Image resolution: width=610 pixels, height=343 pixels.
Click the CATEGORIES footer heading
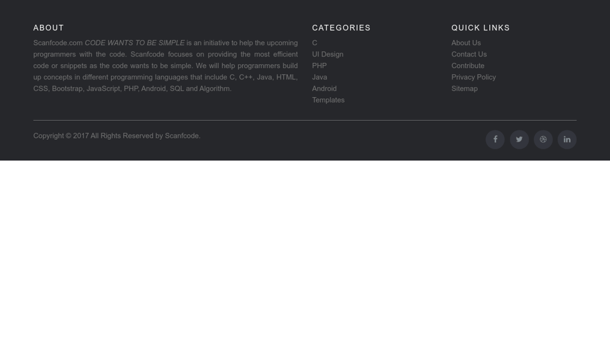click(x=341, y=28)
